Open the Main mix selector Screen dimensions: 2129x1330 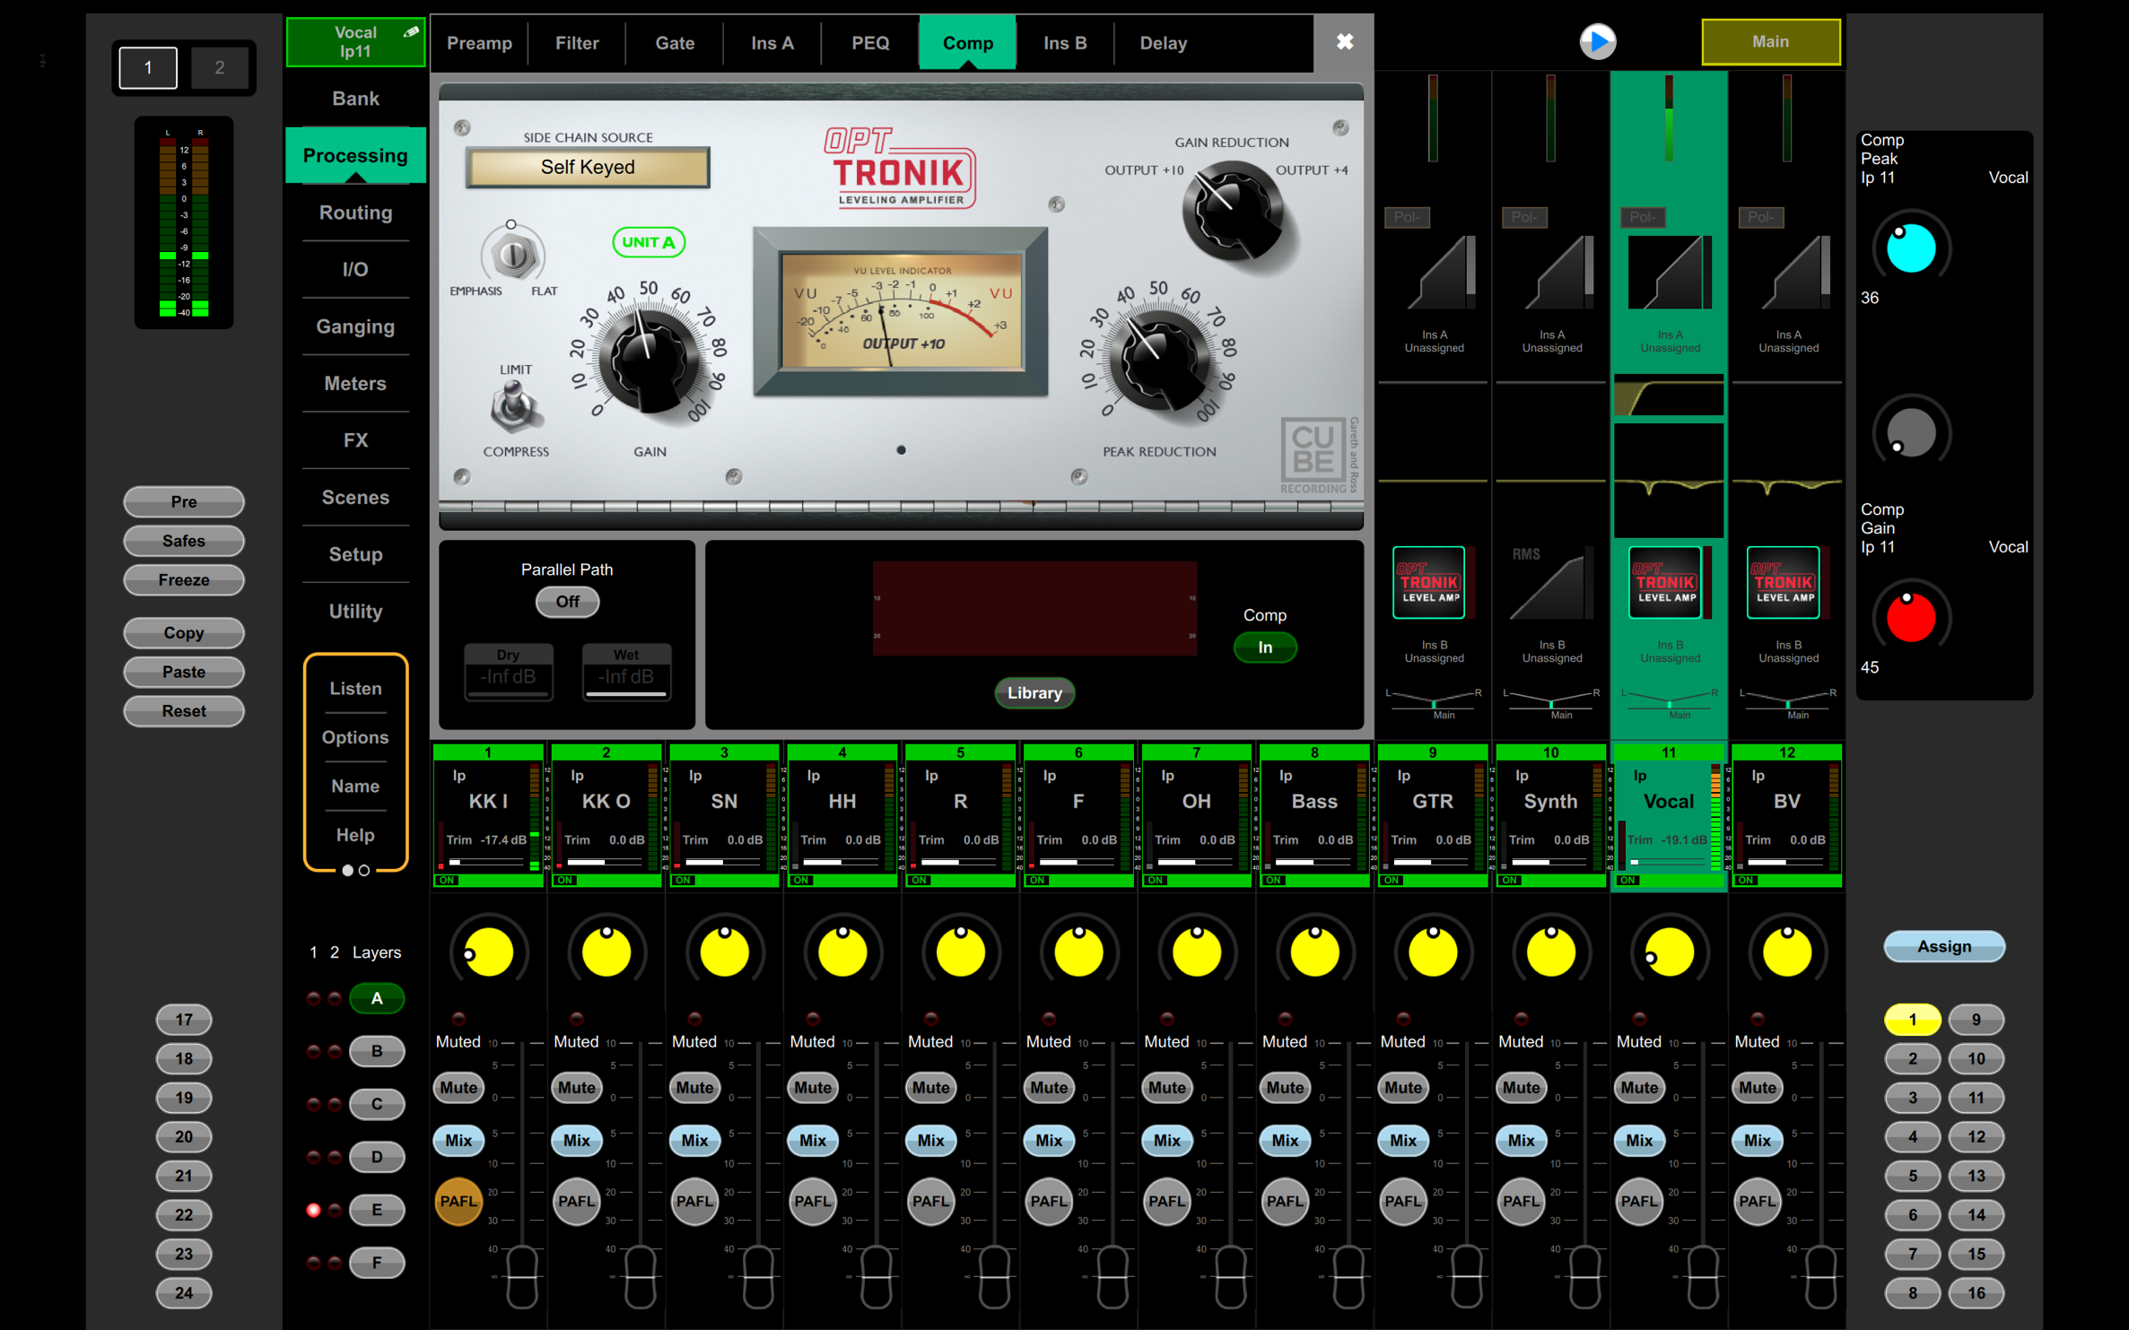[x=1770, y=42]
